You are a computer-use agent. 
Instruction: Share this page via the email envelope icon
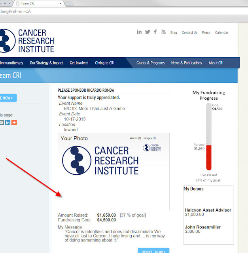tap(2, 123)
